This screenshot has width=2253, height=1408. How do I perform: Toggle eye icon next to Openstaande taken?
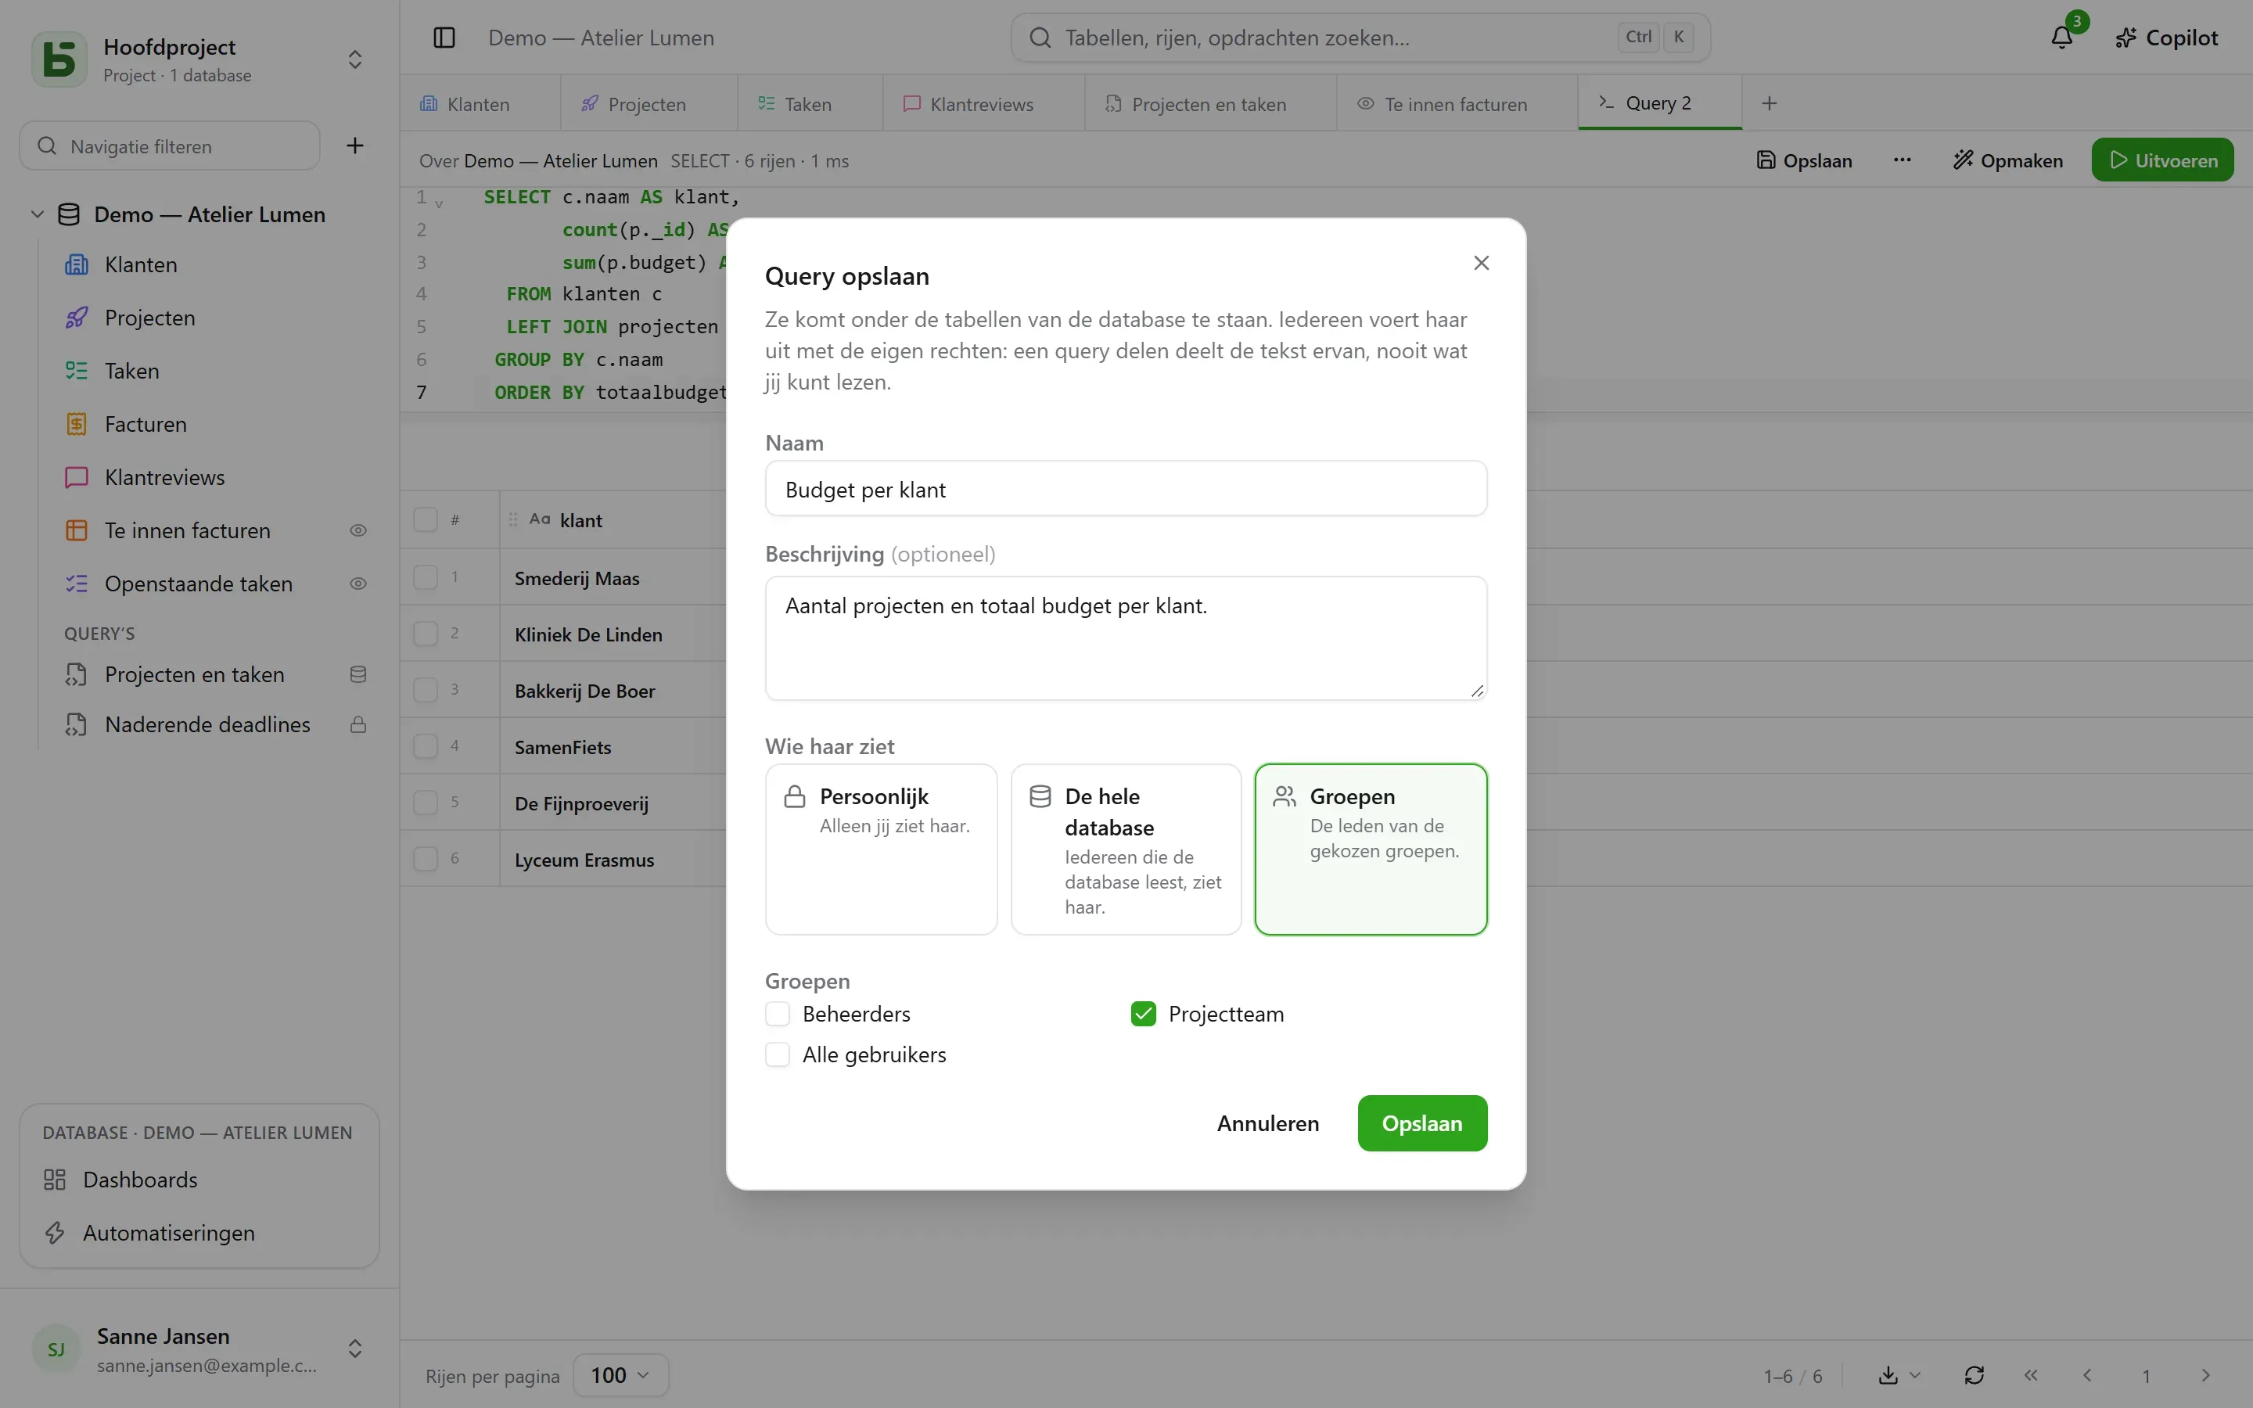click(358, 584)
